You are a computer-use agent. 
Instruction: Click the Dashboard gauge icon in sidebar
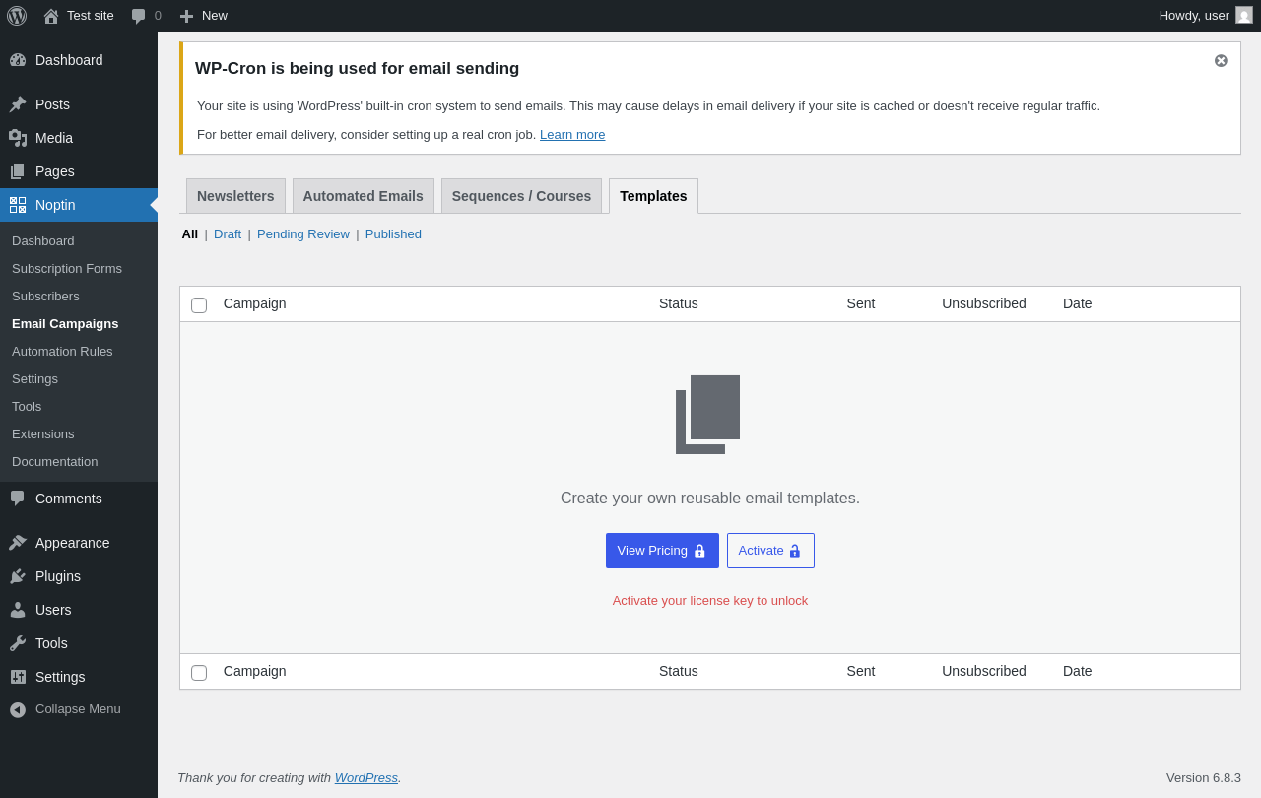18,60
